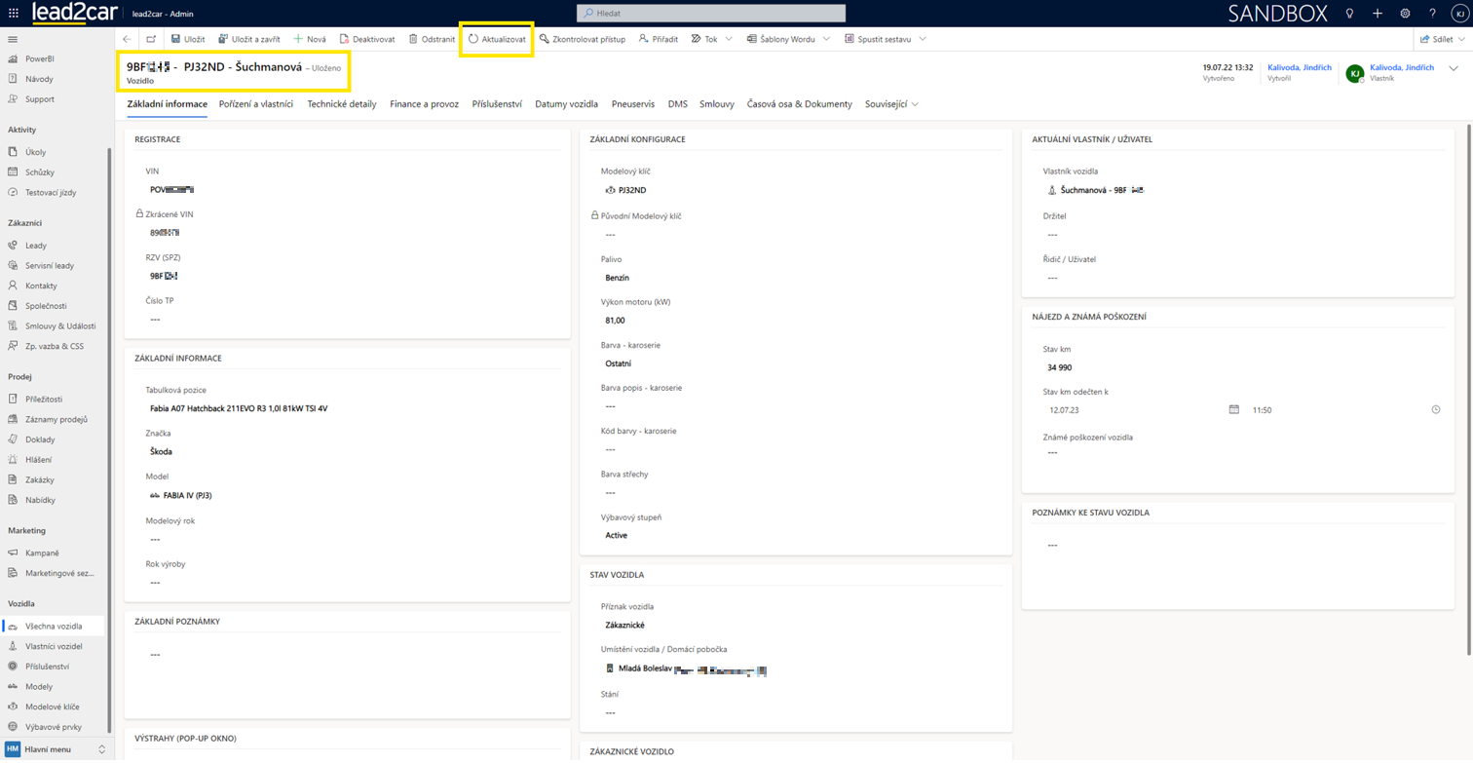The height and width of the screenshot is (763, 1473).
Task: Click Uložit a zavřít button
Action: coord(249,39)
